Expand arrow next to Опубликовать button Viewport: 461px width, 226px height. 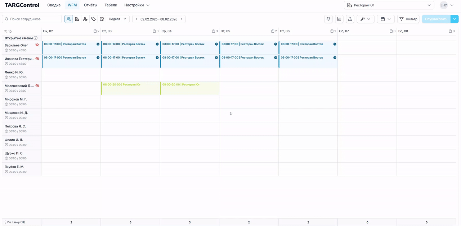(455, 19)
